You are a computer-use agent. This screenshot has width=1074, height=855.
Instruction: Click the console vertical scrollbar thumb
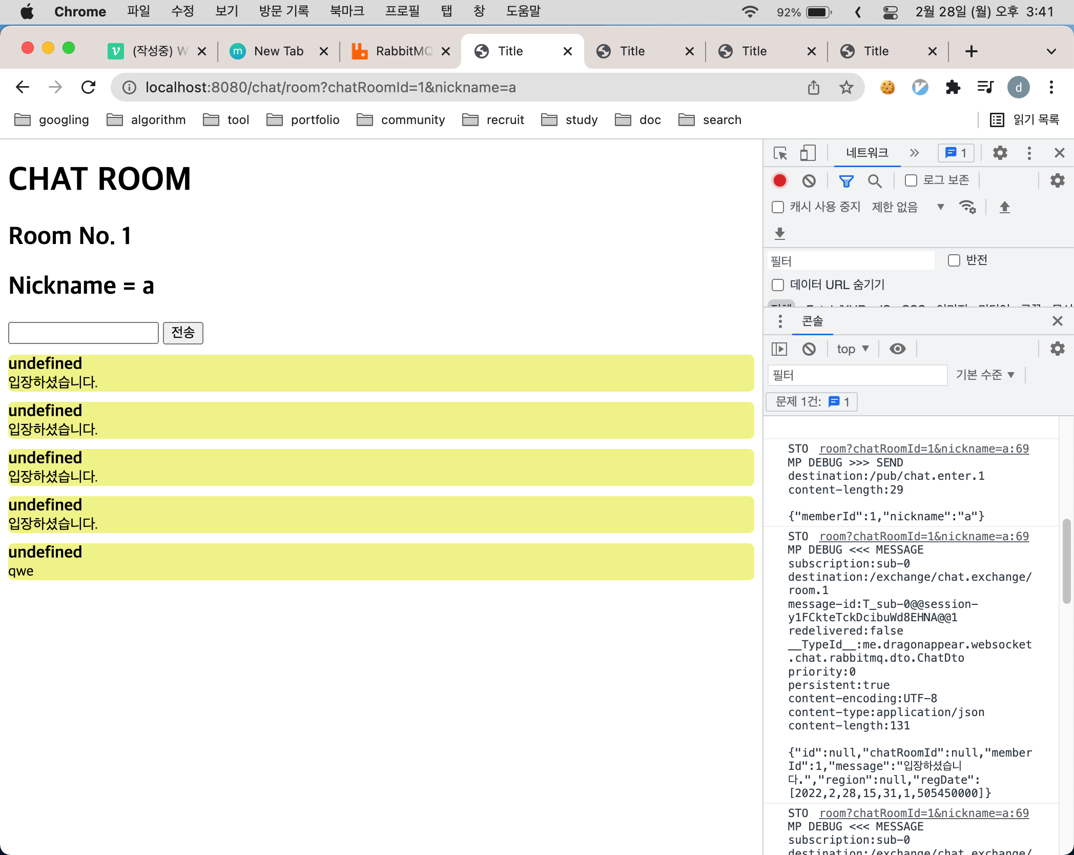click(1067, 561)
